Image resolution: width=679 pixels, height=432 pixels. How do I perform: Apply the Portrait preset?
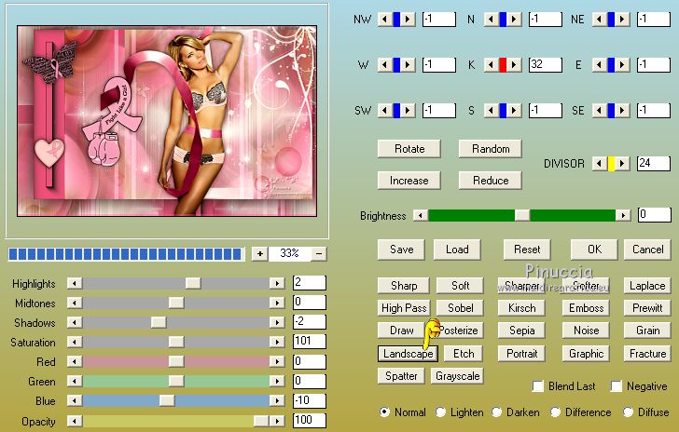coord(521,354)
